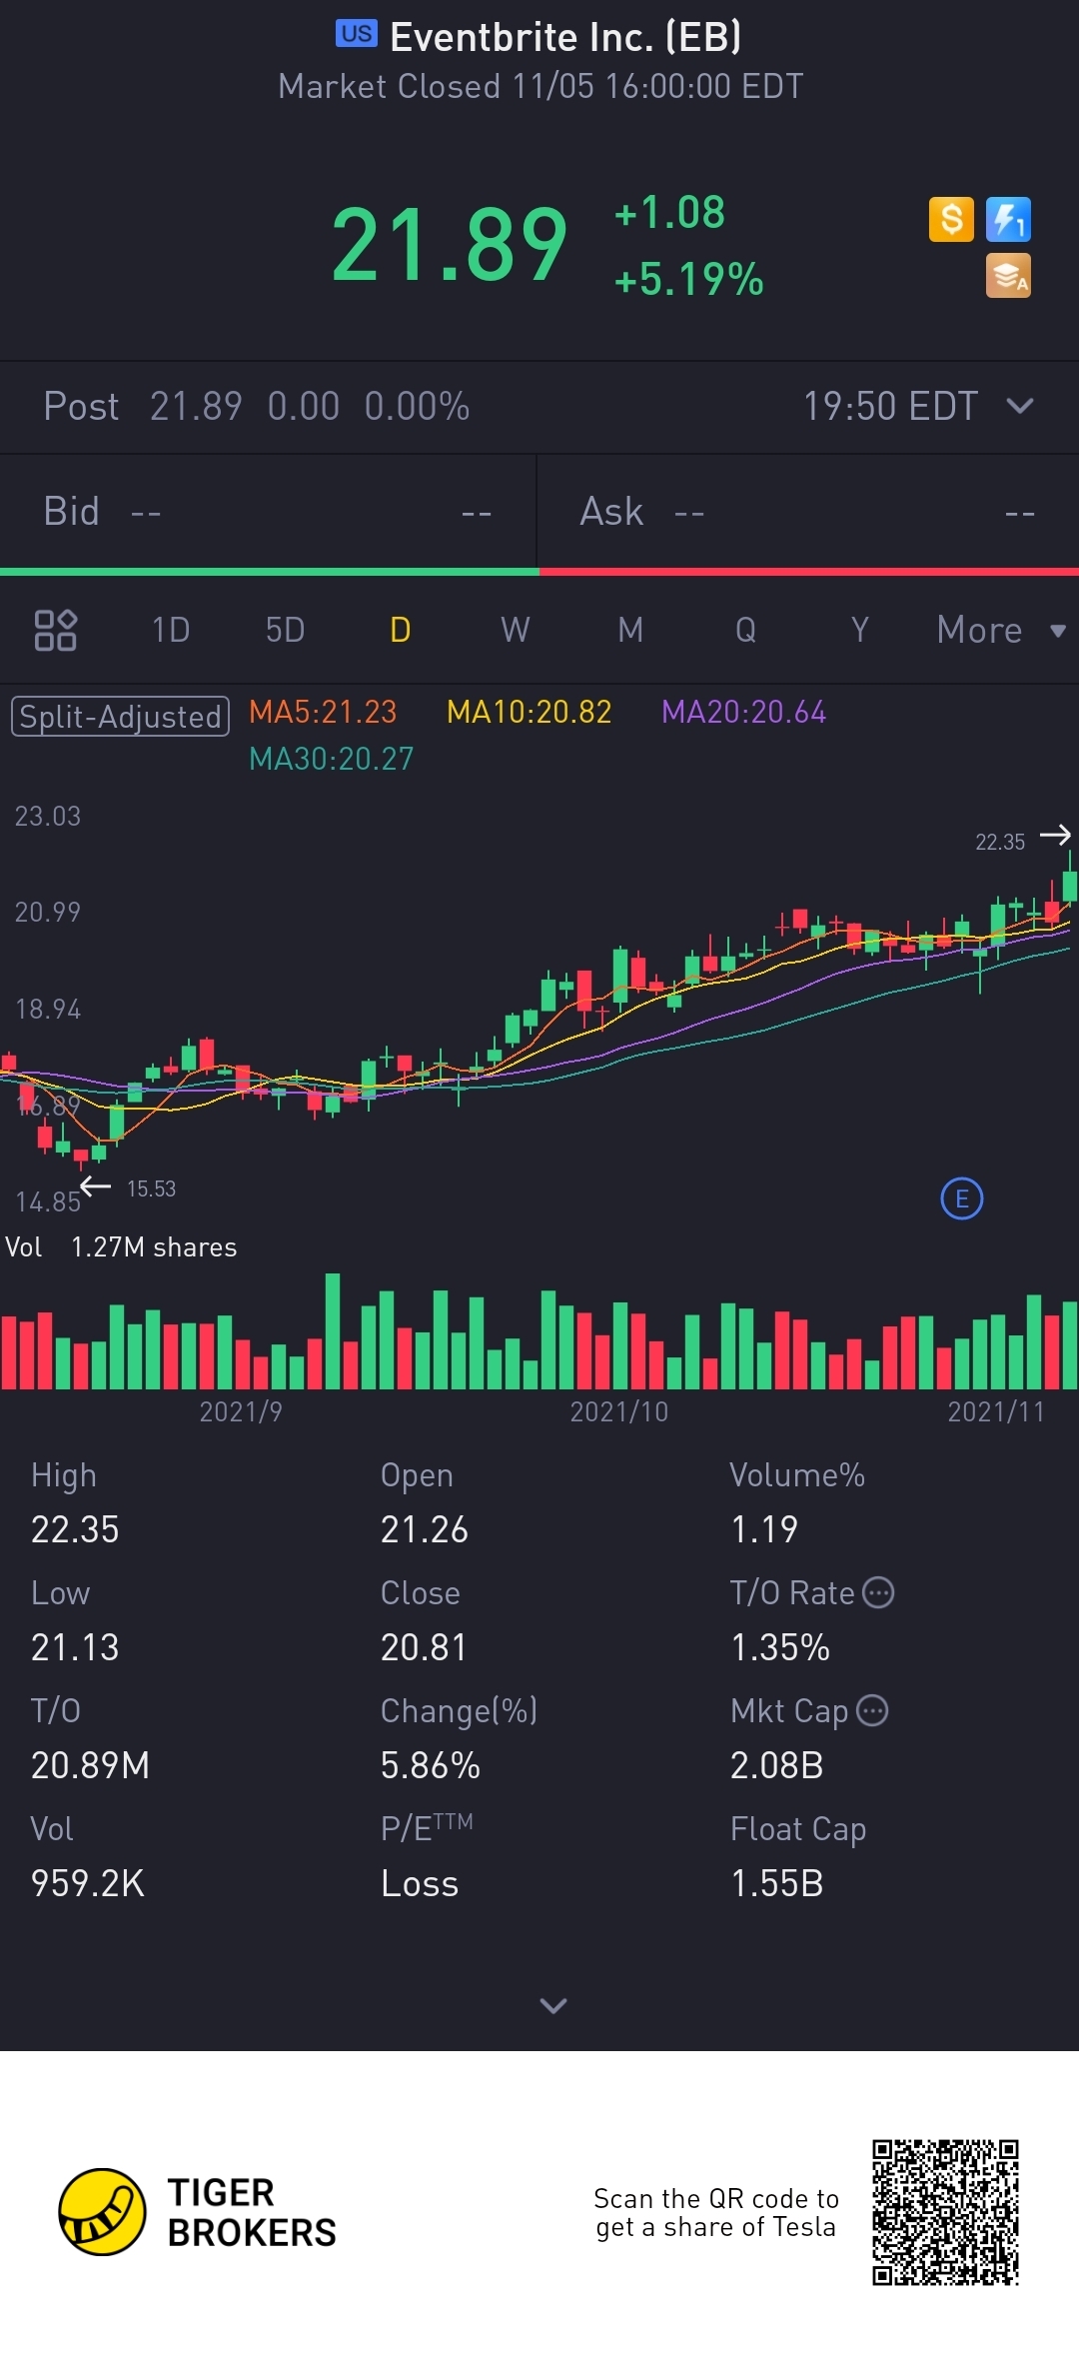Tap the Tiger Brokers logo

coord(198,2212)
